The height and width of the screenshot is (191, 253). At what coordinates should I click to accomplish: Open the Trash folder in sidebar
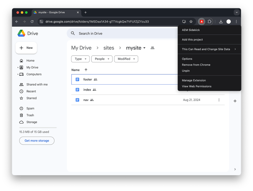[30, 115]
